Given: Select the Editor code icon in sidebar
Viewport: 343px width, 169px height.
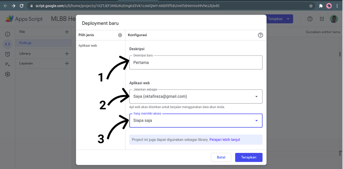Looking at the screenshot, I should (x=8, y=44).
